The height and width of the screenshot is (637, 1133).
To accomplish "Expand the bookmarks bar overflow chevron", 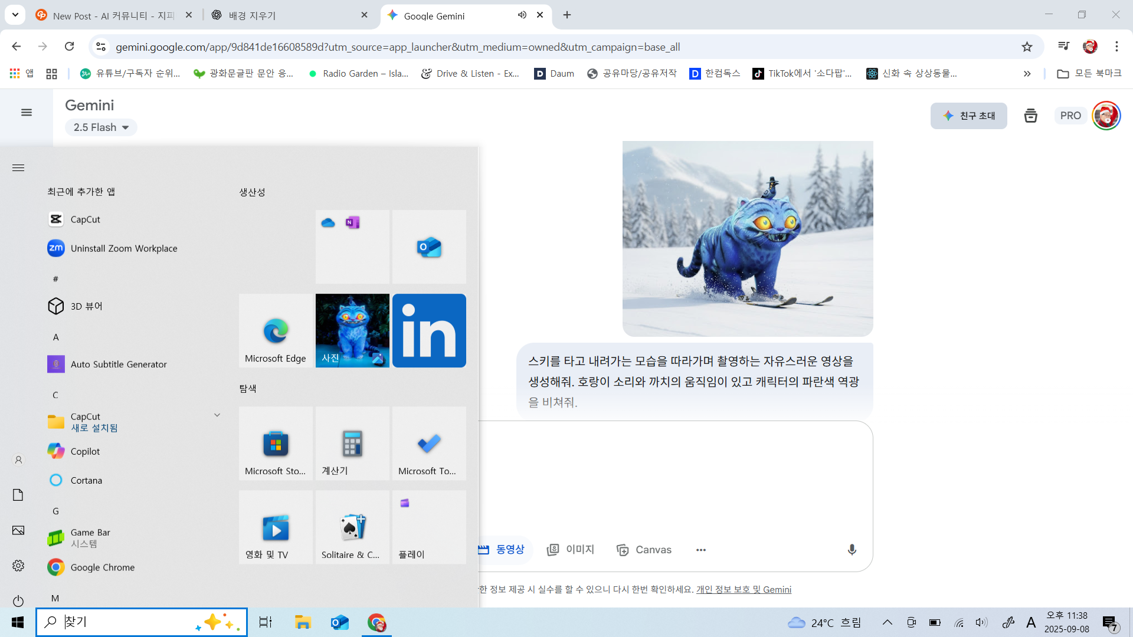I will click(1027, 74).
